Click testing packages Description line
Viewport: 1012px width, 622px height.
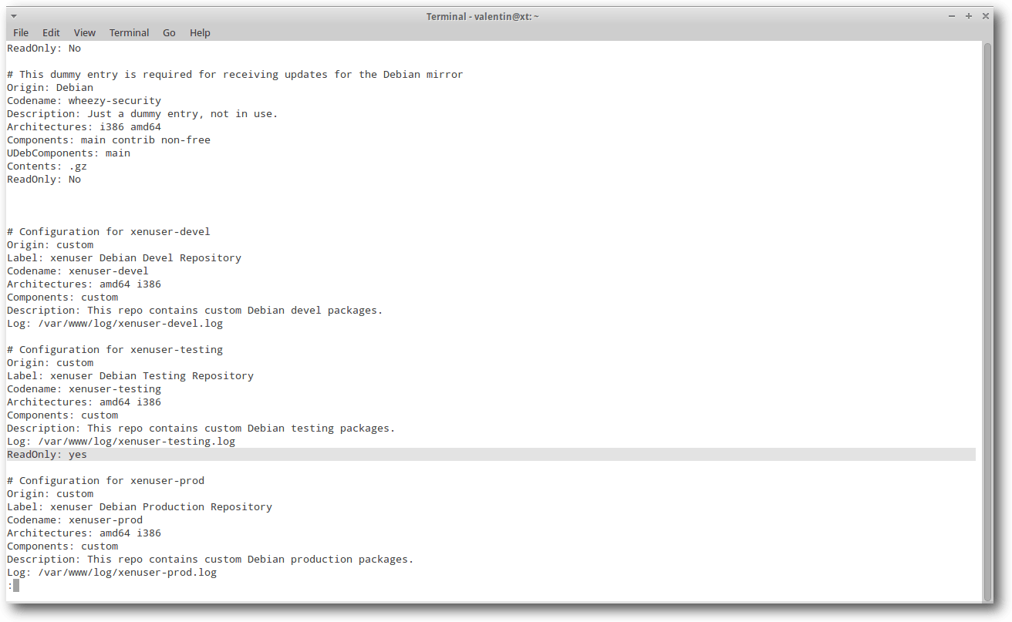[201, 428]
